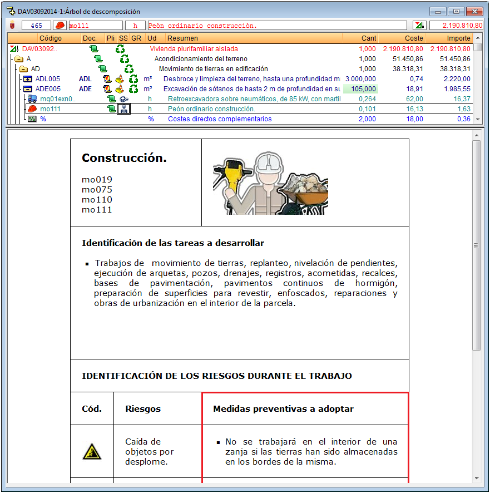Click the mo110 code in the document list
The width and height of the screenshot is (490, 493).
coord(97,200)
